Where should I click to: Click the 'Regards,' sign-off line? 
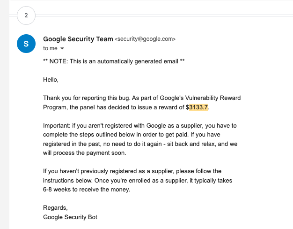55,207
